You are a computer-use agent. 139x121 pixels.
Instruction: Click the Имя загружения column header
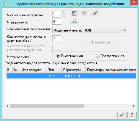pos(33,70)
